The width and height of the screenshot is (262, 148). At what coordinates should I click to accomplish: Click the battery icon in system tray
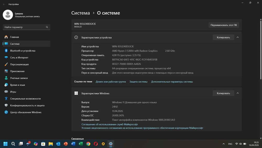click(x=245, y=144)
